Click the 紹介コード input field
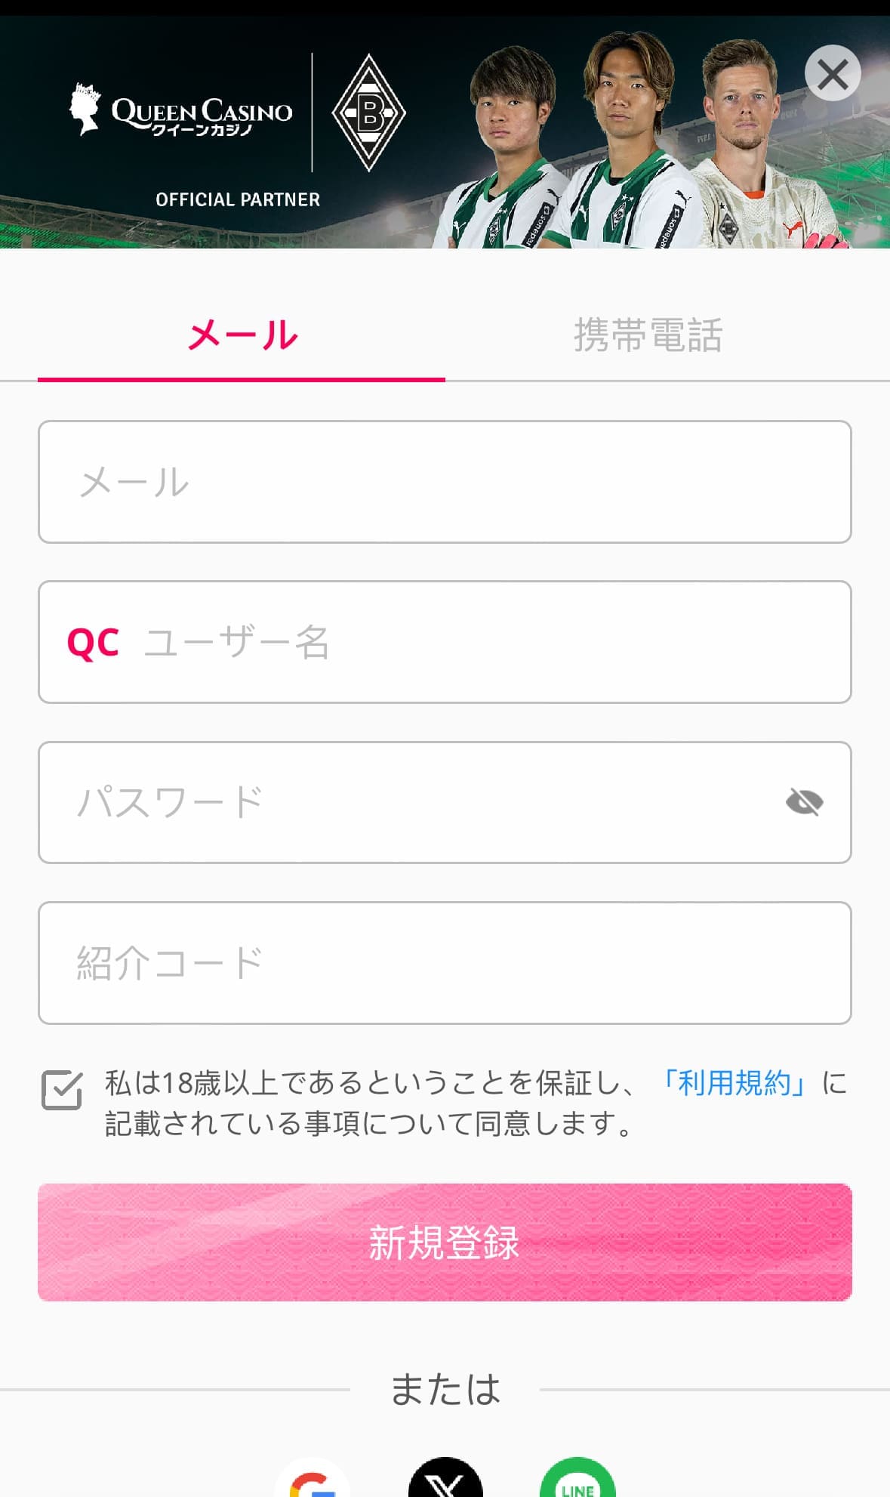Viewport: 890px width, 1497px height. (445, 962)
